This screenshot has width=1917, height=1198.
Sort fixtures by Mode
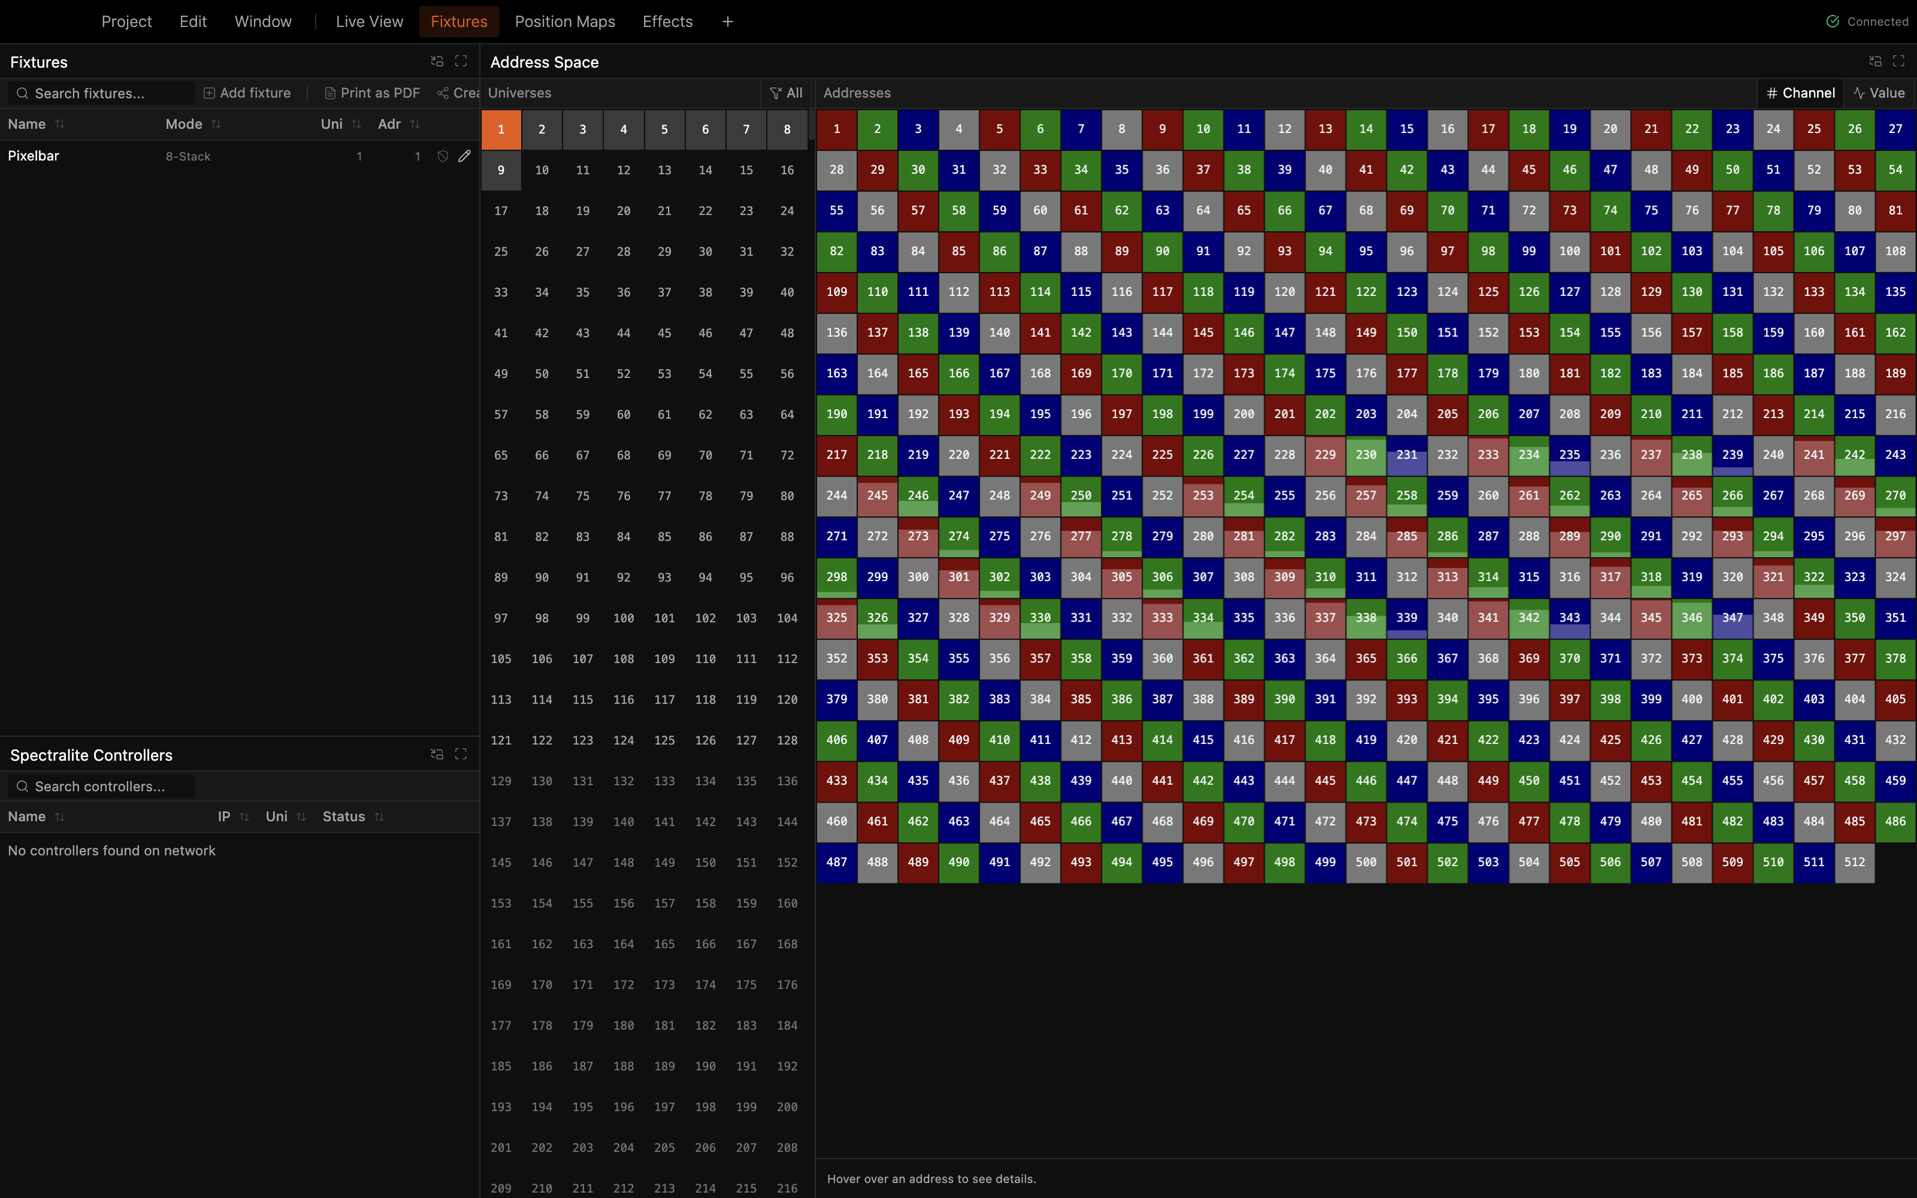pyautogui.click(x=193, y=123)
